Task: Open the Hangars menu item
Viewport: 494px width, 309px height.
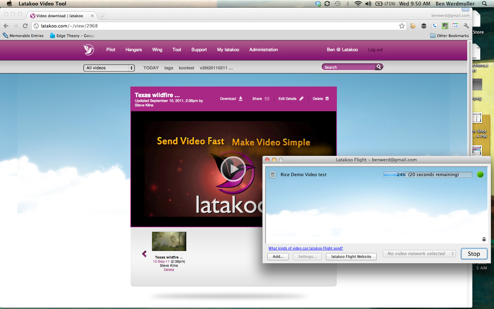Action: pyautogui.click(x=133, y=50)
